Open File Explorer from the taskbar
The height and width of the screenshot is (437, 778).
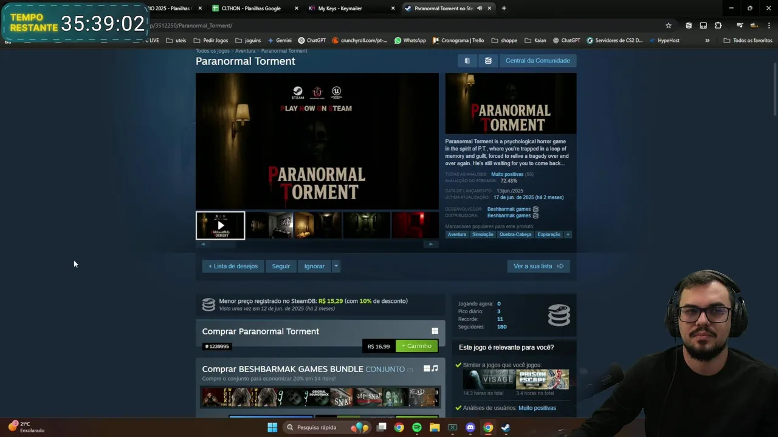click(435, 427)
